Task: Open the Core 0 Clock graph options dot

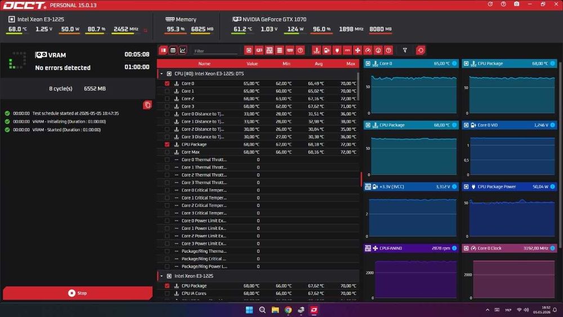Action: 553,248
